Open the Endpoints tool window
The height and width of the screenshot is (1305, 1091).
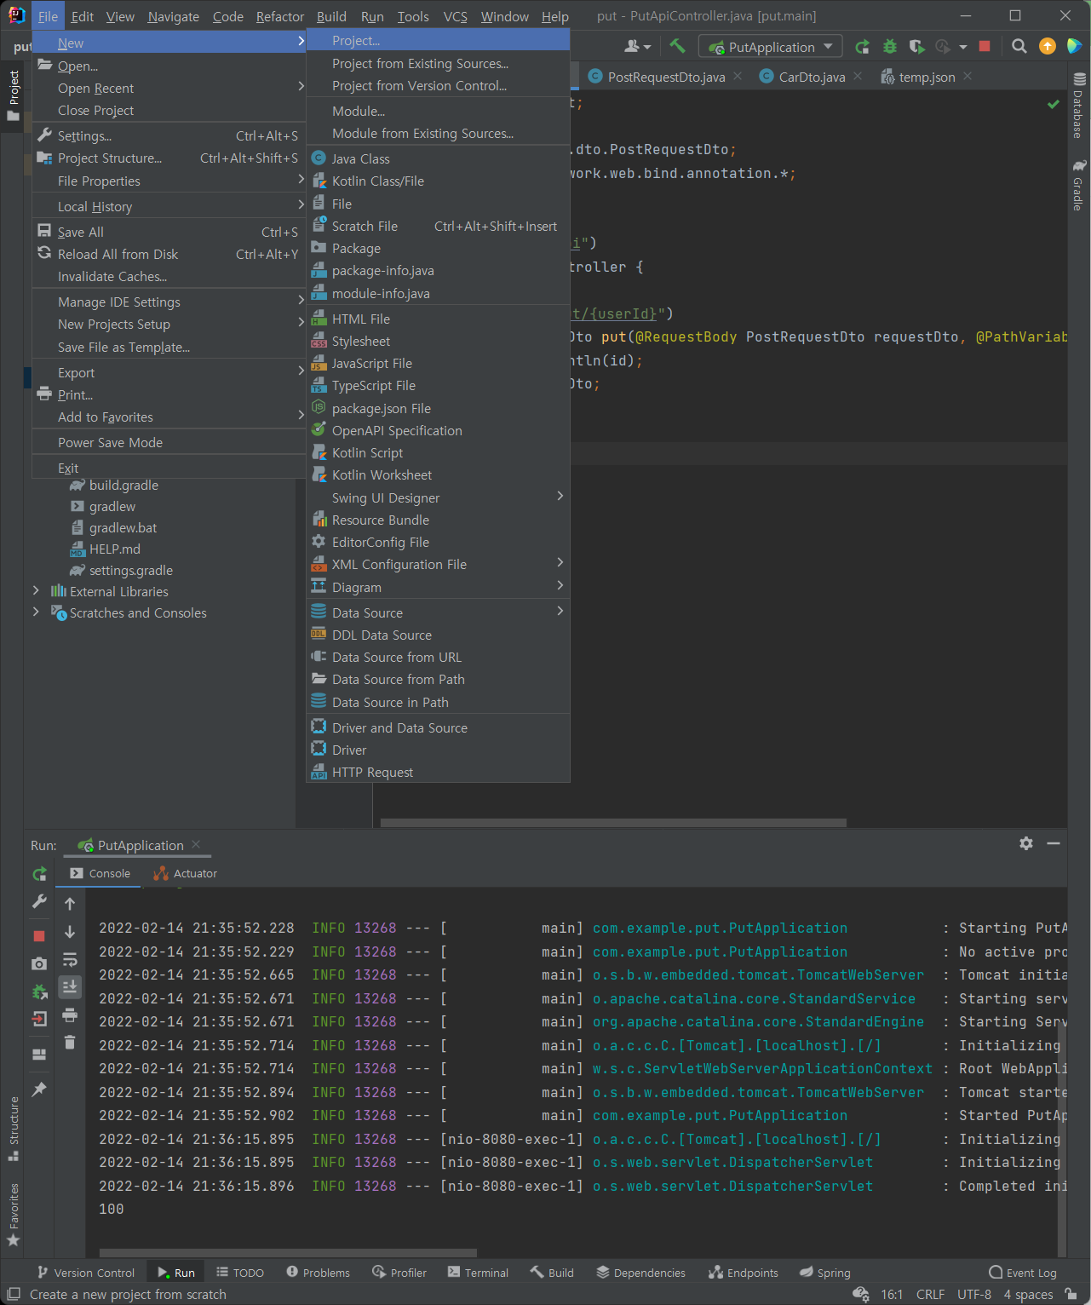tap(743, 1272)
